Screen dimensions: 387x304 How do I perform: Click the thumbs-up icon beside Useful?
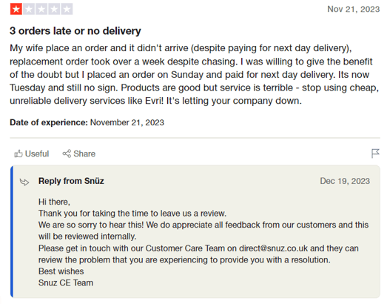(18, 153)
